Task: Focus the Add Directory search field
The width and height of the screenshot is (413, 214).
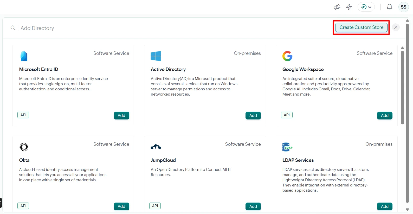Action: point(37,28)
